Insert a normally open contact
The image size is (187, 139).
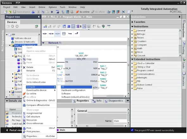[x=45, y=34]
